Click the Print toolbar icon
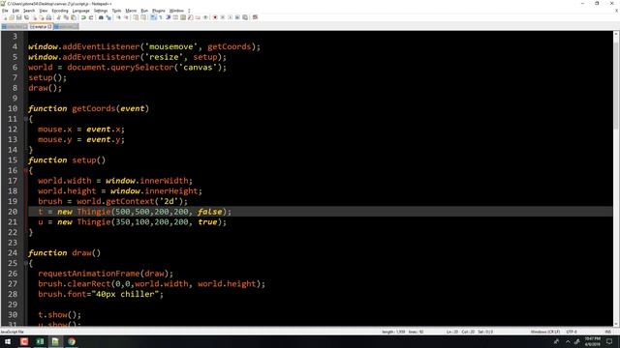 coord(48,17)
